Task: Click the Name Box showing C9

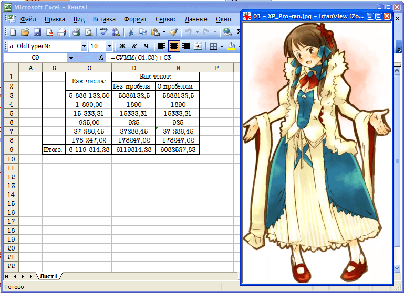Action: (35, 58)
